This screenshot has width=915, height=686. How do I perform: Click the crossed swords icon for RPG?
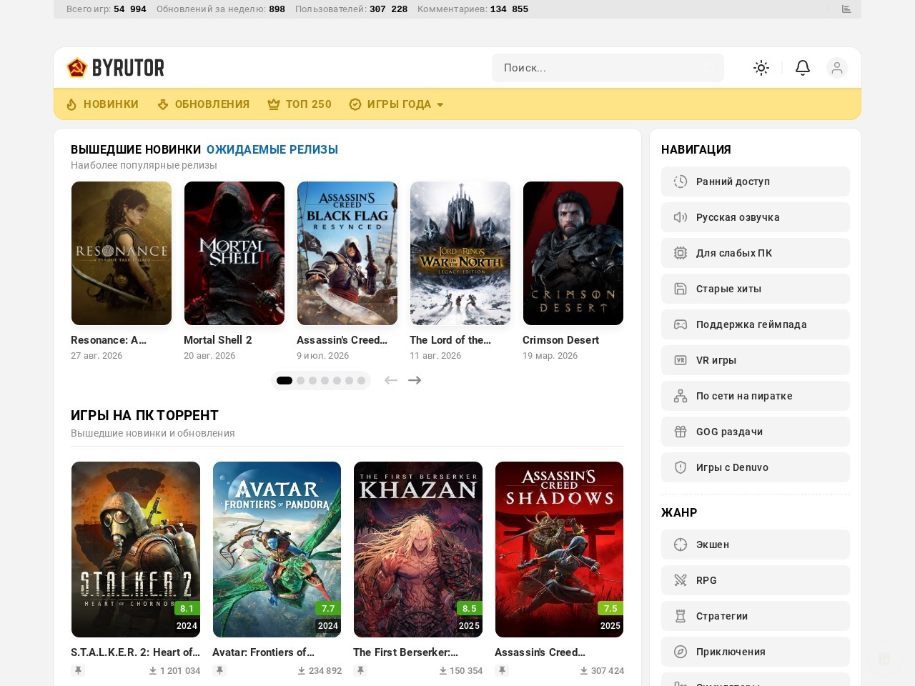[x=681, y=580]
